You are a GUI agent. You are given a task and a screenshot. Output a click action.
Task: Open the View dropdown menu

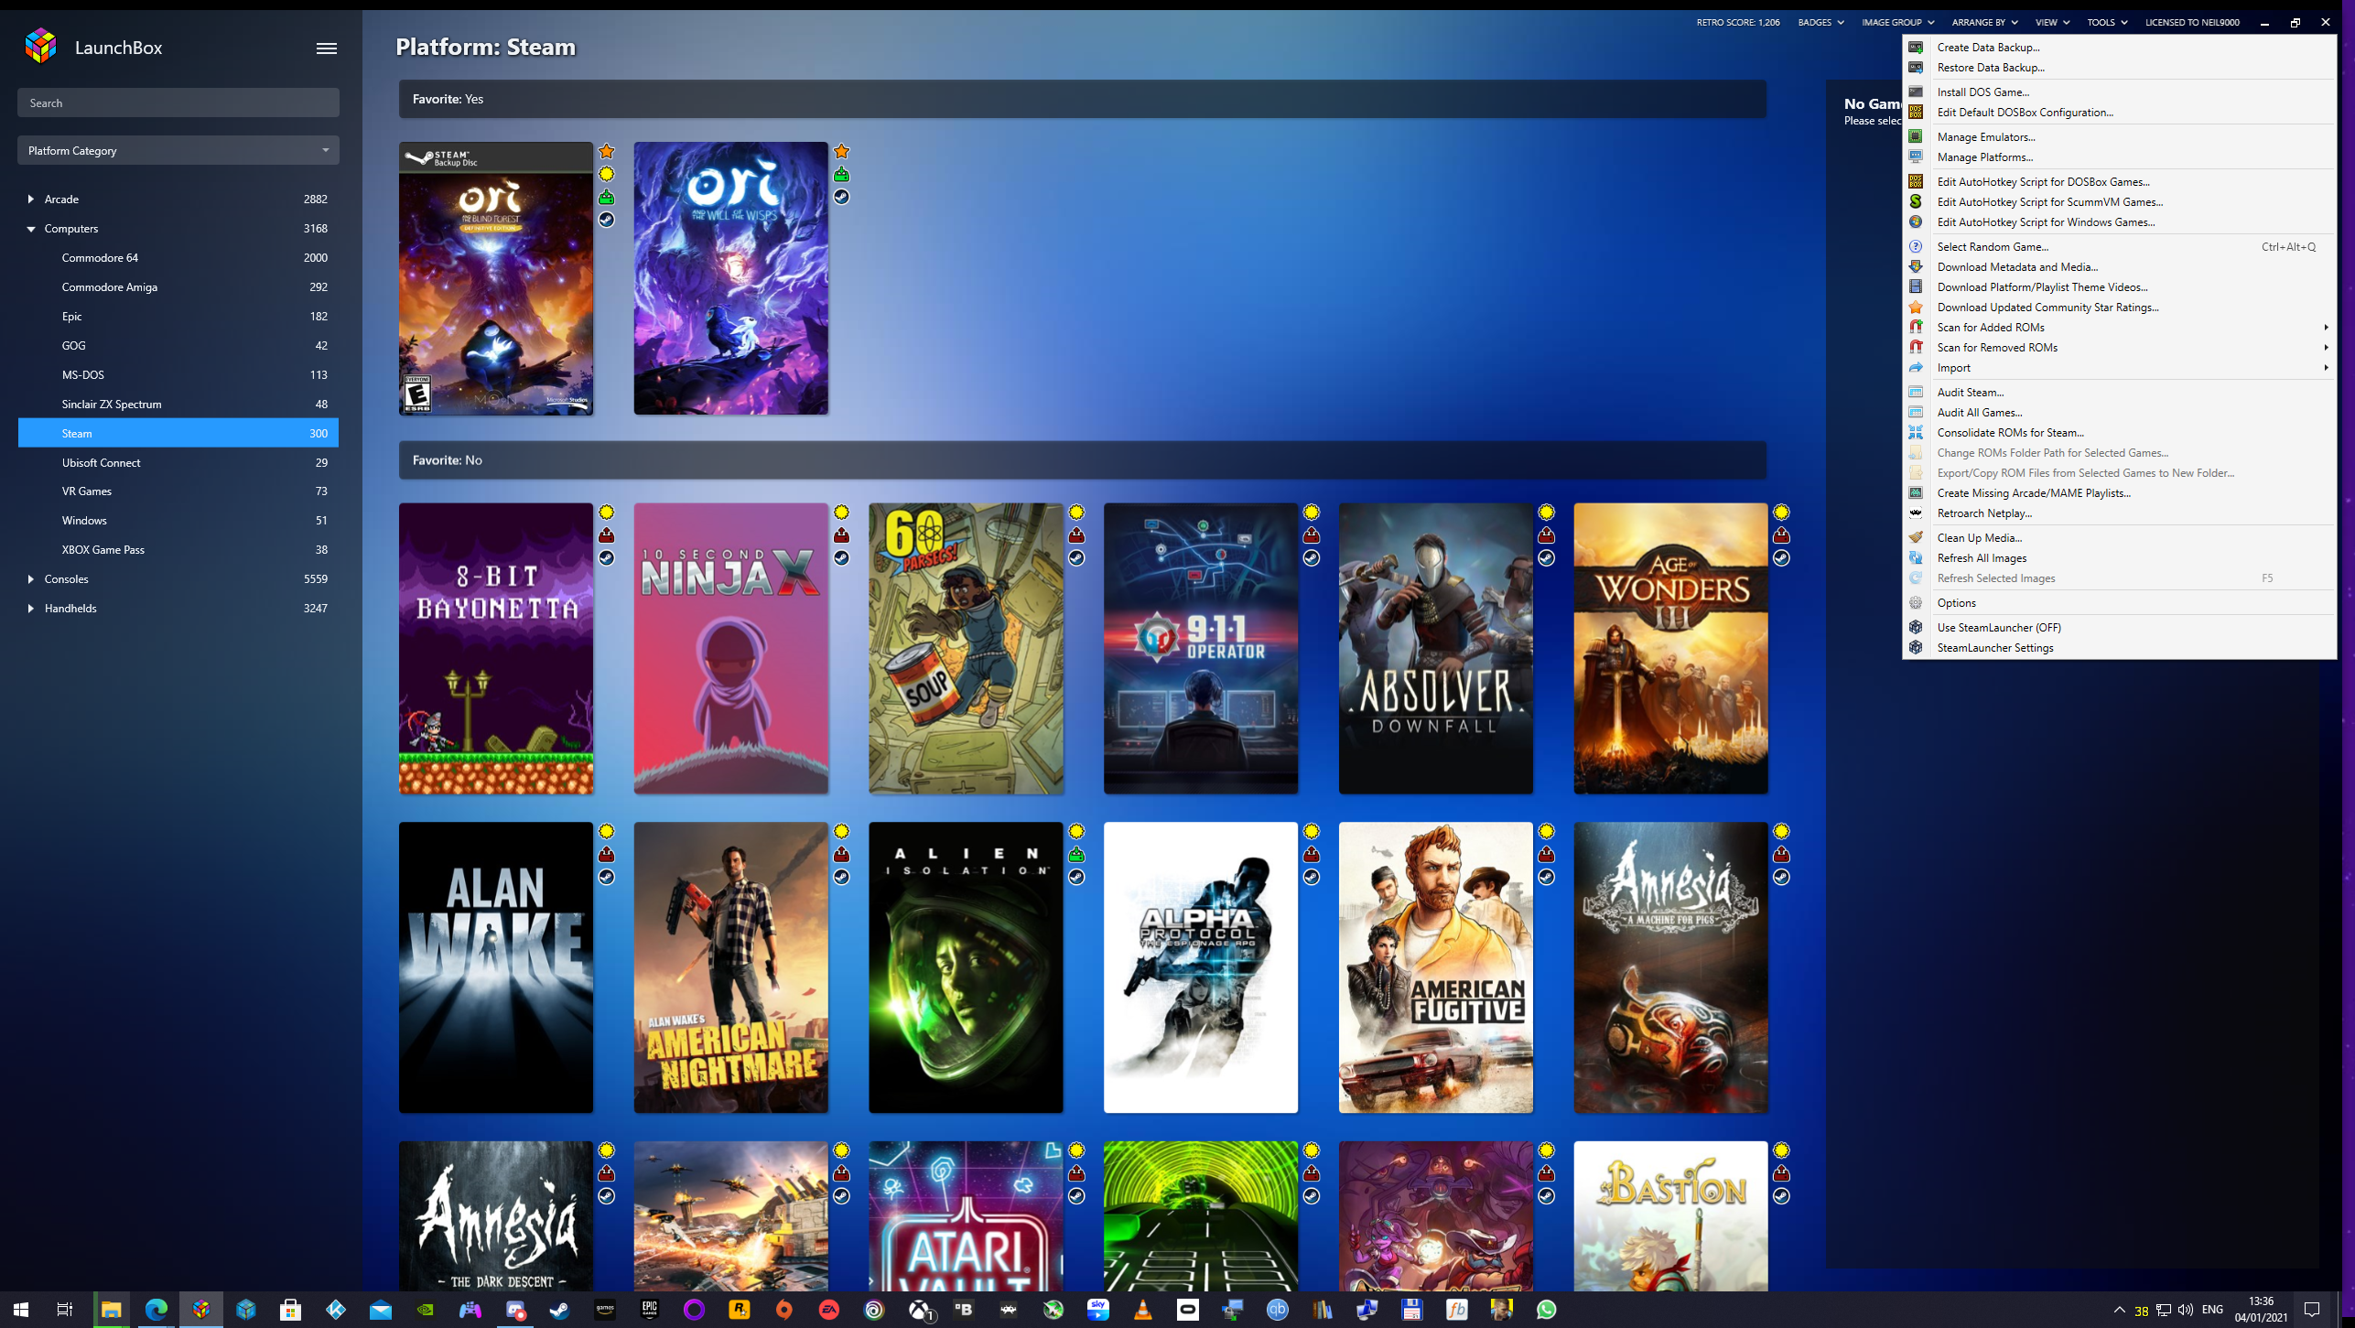(2052, 22)
